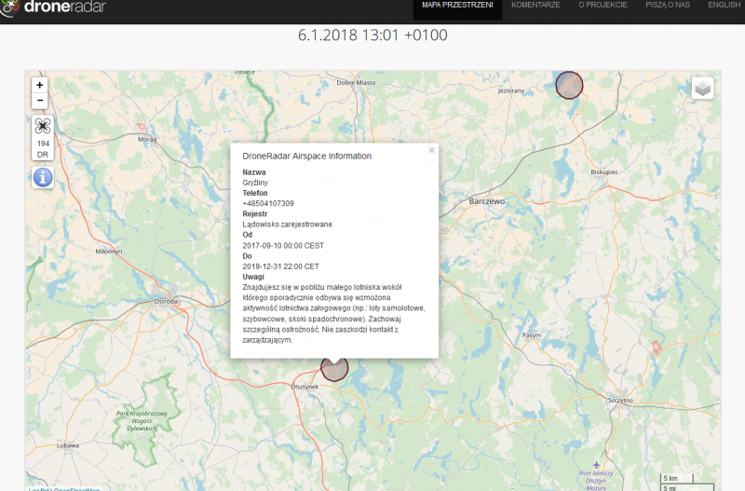
Task: Click the drone icon above 194 DR
Action: pyautogui.click(x=43, y=127)
